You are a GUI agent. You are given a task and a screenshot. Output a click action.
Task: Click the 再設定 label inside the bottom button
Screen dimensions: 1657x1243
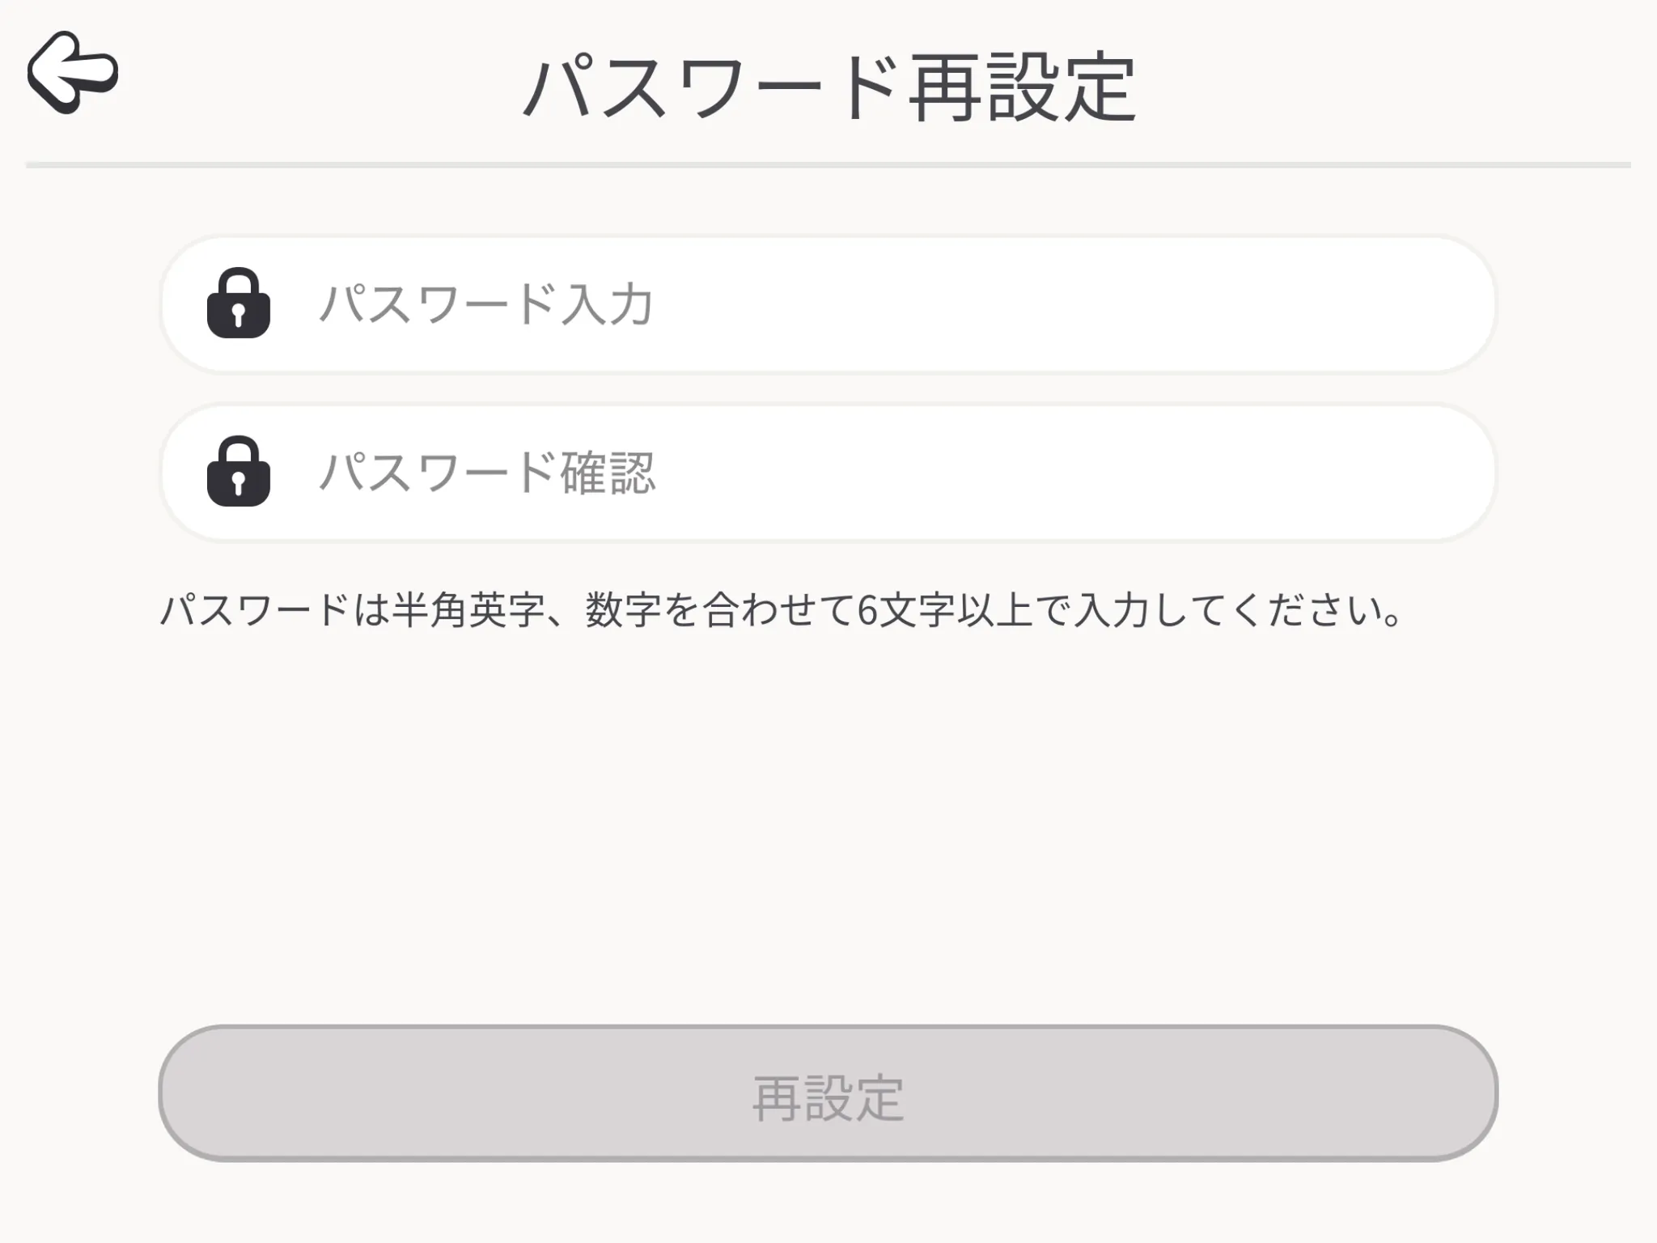[828, 1098]
